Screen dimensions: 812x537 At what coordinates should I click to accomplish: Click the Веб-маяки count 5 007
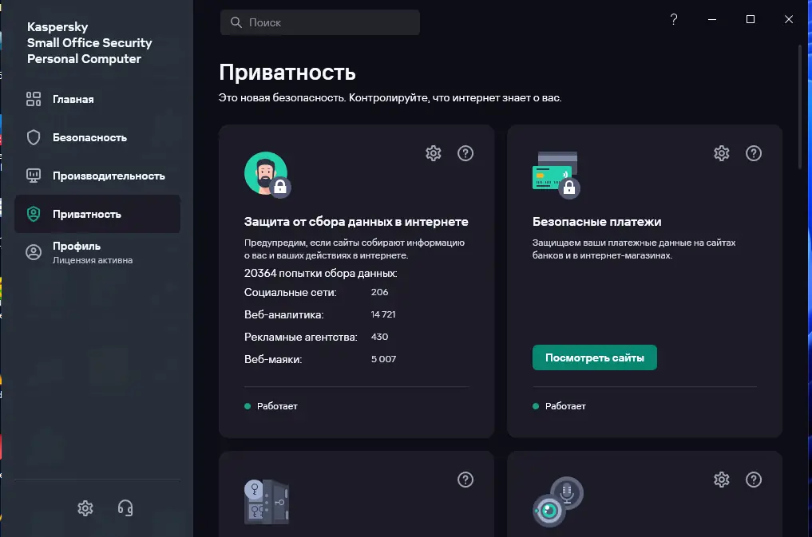(384, 358)
